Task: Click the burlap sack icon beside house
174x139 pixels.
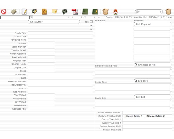Action: (x=105, y=11)
